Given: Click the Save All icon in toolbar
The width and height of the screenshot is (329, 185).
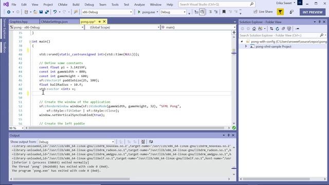Looking at the screenshot, I should coord(47,12).
